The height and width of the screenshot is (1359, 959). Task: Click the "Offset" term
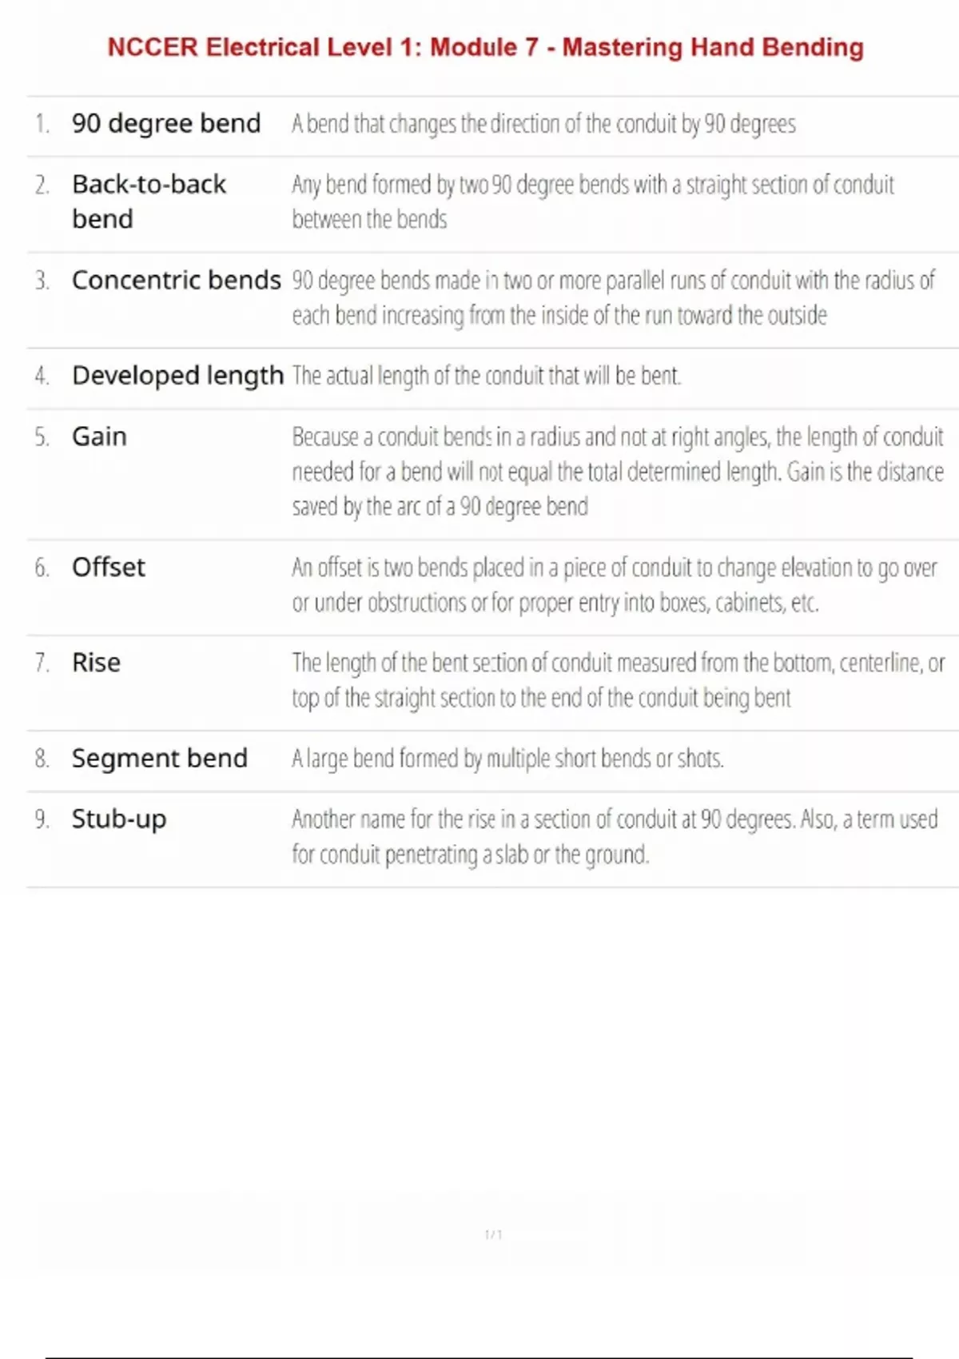pos(109,567)
